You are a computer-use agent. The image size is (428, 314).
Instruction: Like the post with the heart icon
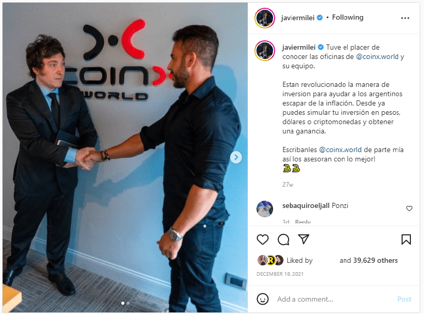coord(263,240)
